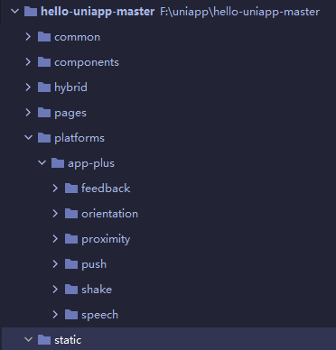Click the platforms folder icon
The image size is (336, 350).
coord(44,138)
